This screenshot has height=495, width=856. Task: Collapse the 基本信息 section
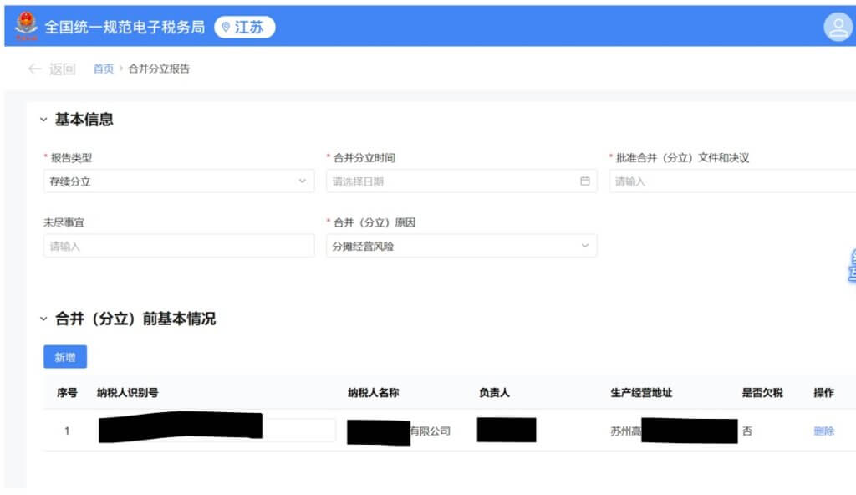pos(43,120)
